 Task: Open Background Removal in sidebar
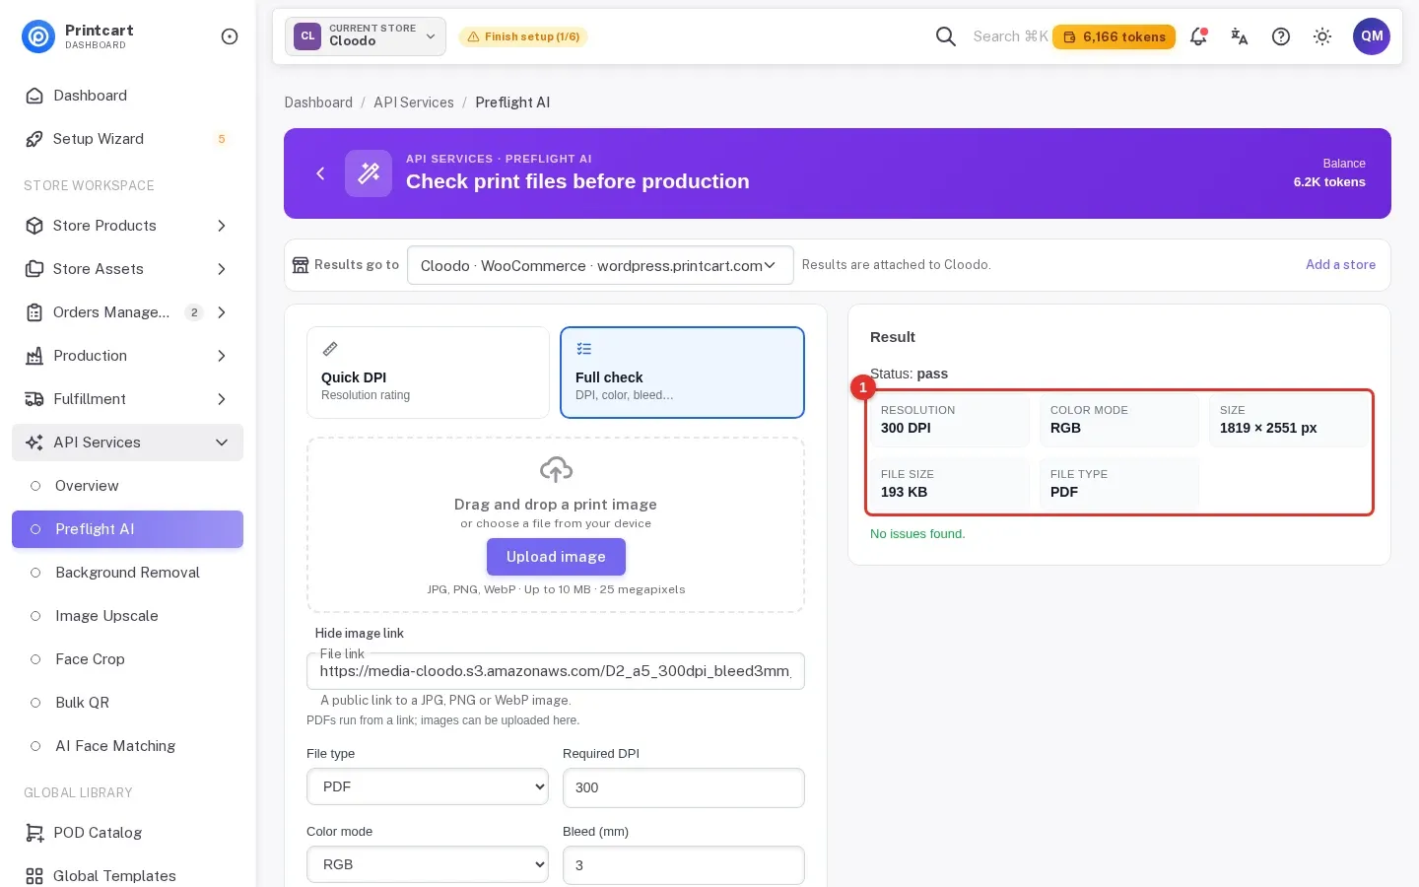[x=127, y=573]
